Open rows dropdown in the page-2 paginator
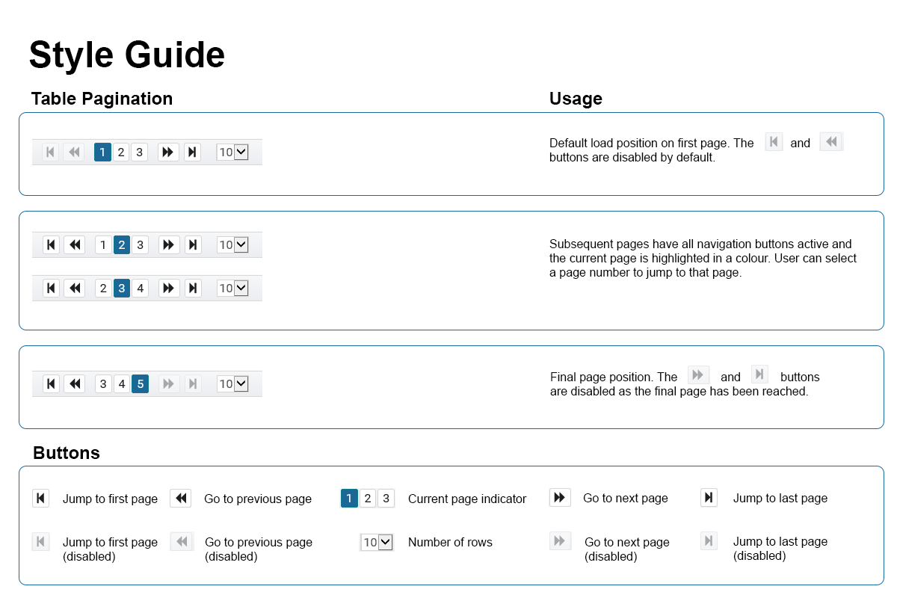The image size is (897, 598). pos(232,245)
